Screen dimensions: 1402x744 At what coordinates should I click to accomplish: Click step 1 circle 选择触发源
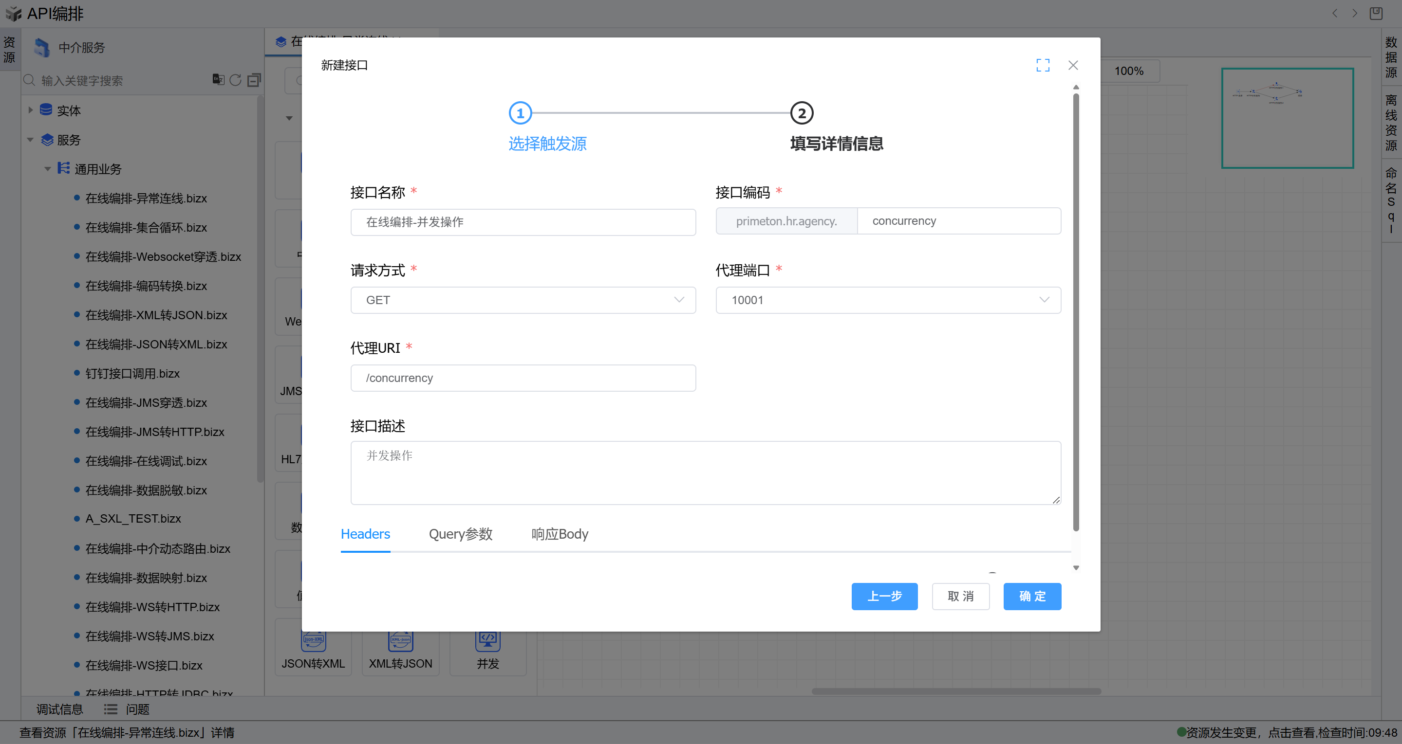[x=520, y=113]
